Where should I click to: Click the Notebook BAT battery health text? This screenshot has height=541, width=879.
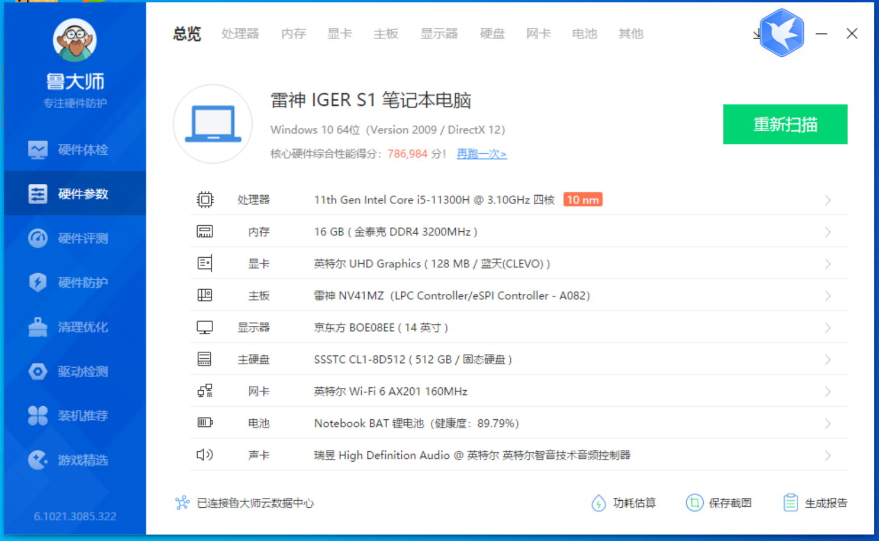pos(416,423)
